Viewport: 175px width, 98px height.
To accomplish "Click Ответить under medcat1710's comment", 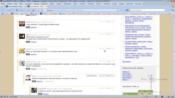I will 33,27.
